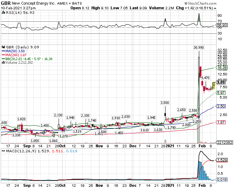The height and width of the screenshot is (190, 244).
Task: Click the red MA(200) legend line marker
Action: point(4,55)
